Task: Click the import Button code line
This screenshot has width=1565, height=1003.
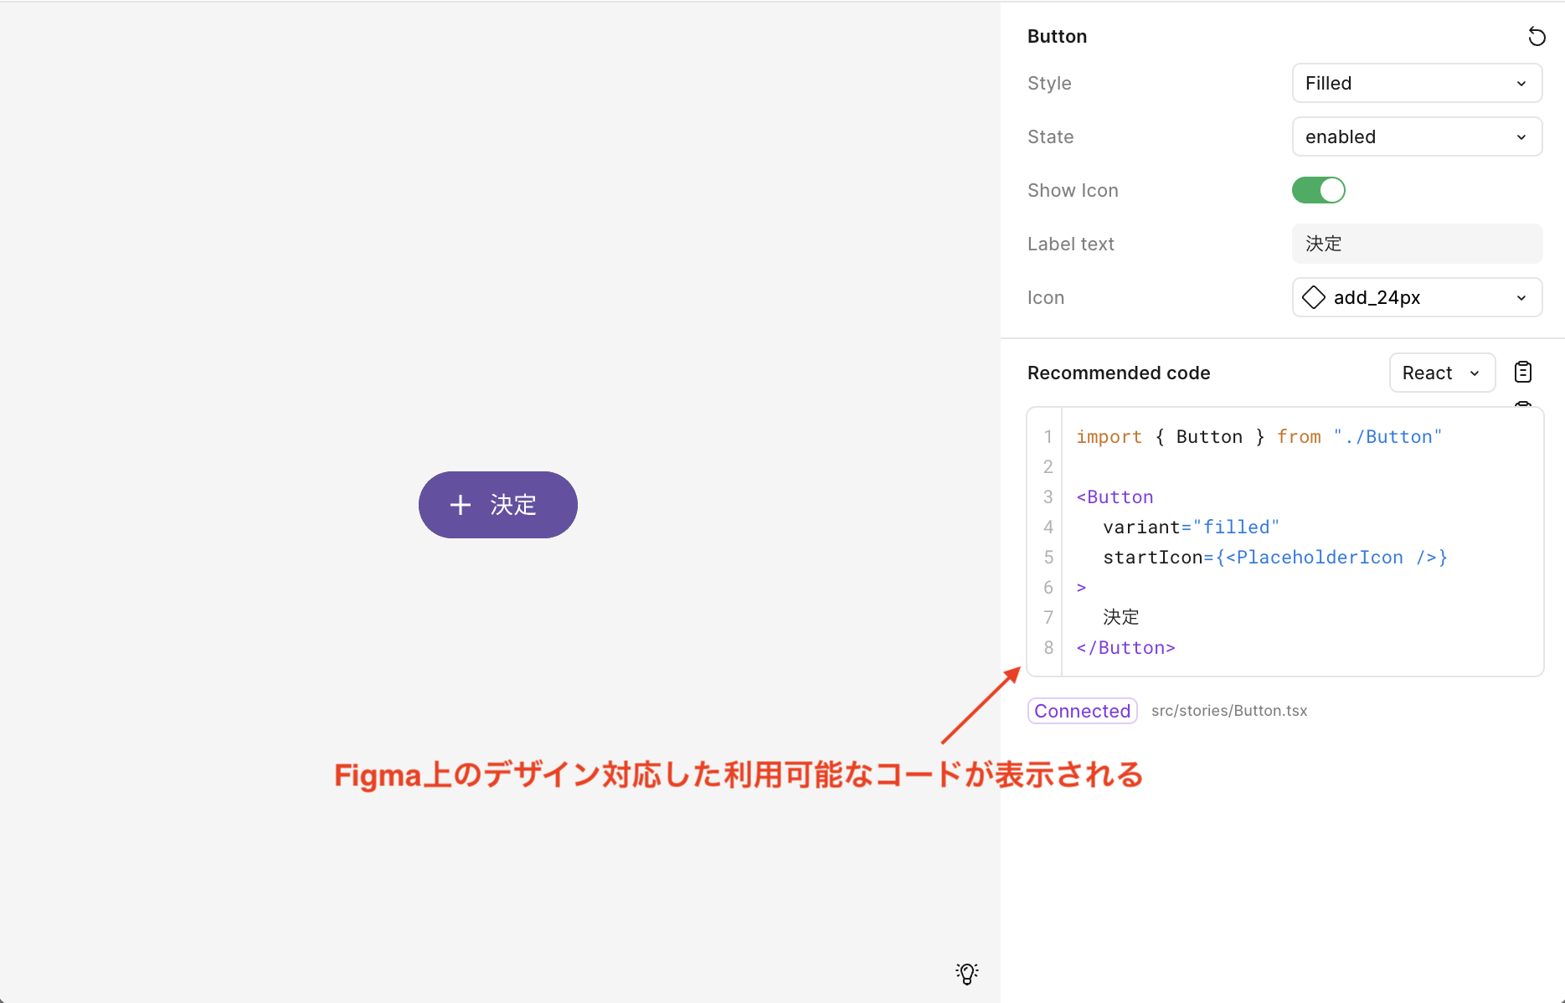Action: pyautogui.click(x=1258, y=437)
